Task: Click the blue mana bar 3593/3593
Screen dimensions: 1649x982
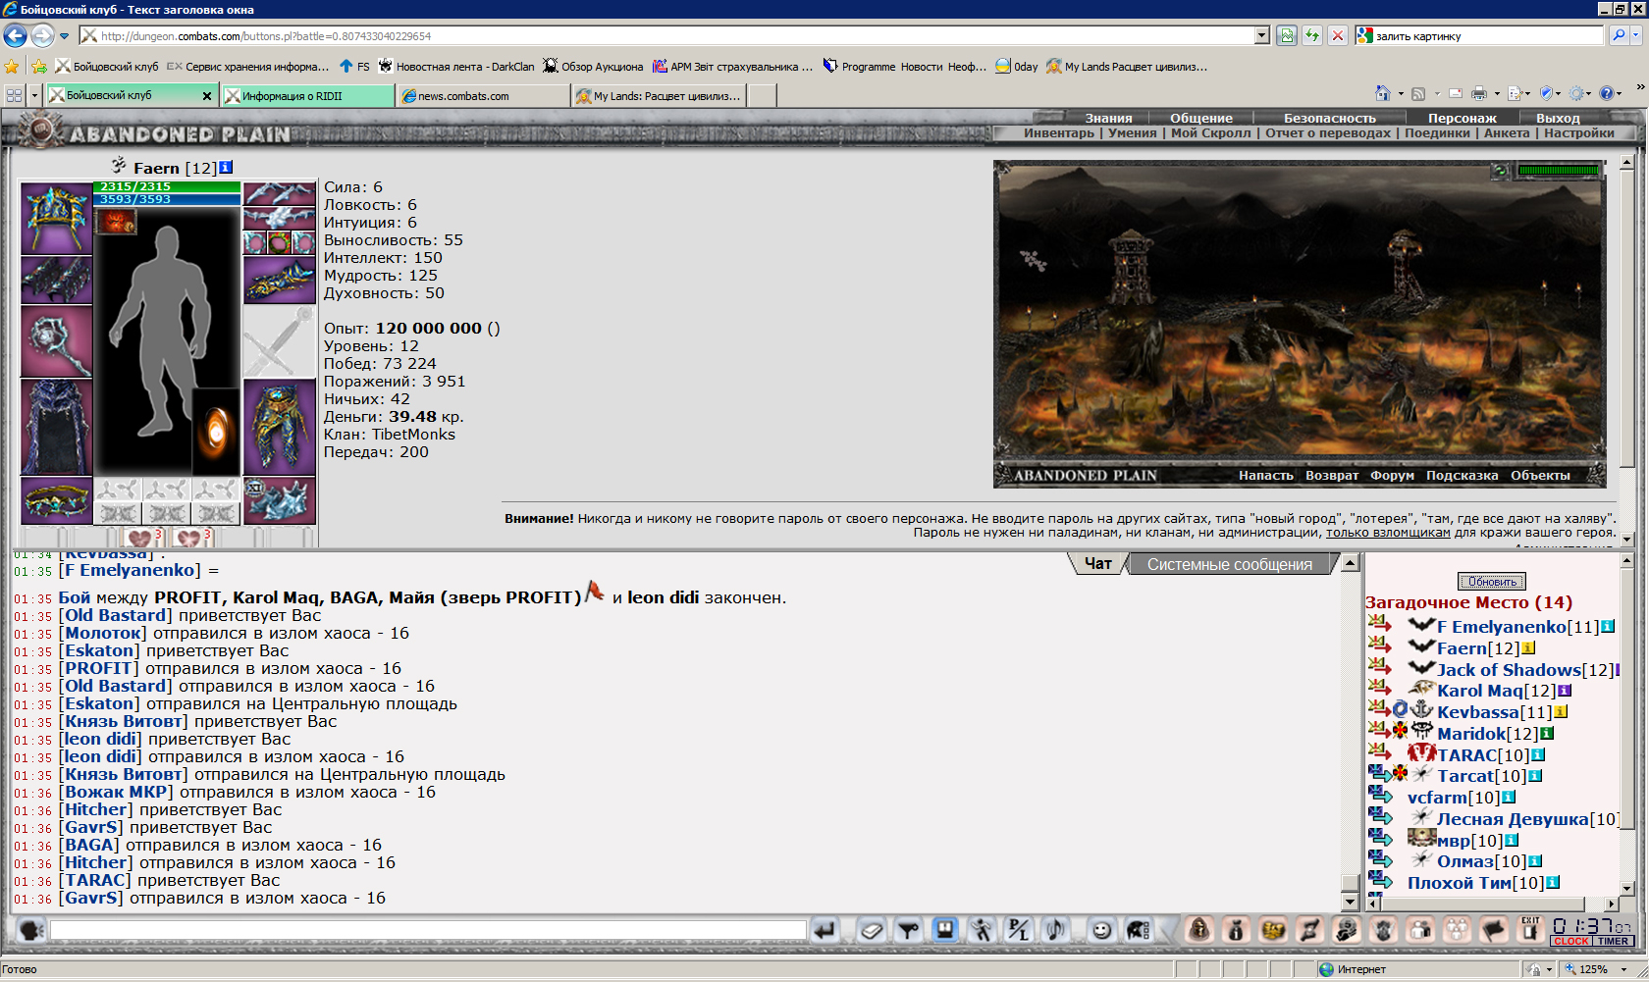Action: [x=167, y=199]
